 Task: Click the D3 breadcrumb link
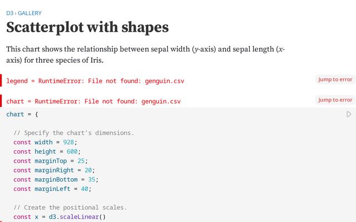tap(9, 13)
